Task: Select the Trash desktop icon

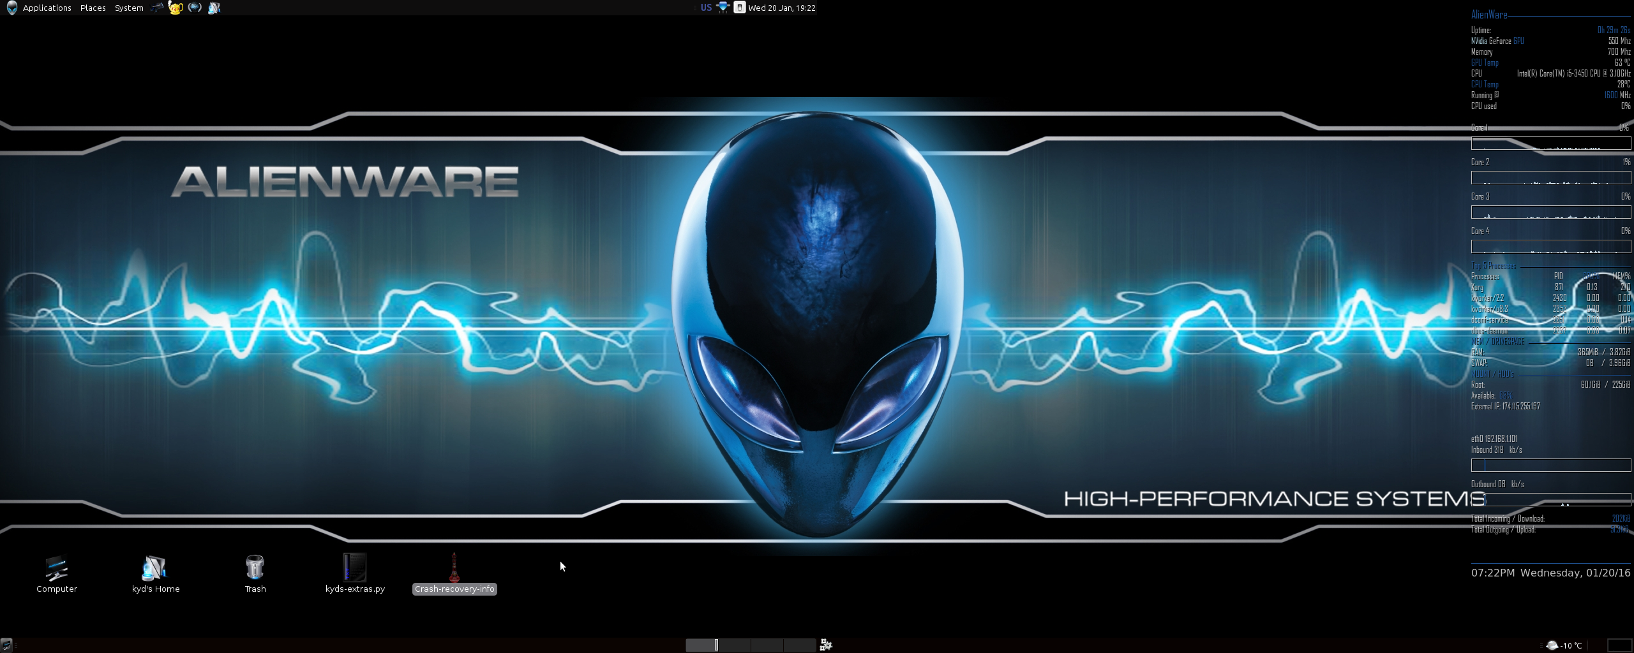Action: pyautogui.click(x=255, y=574)
